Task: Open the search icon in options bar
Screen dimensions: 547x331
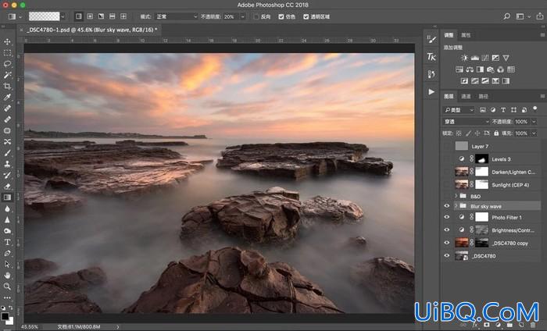Action: [x=506, y=16]
